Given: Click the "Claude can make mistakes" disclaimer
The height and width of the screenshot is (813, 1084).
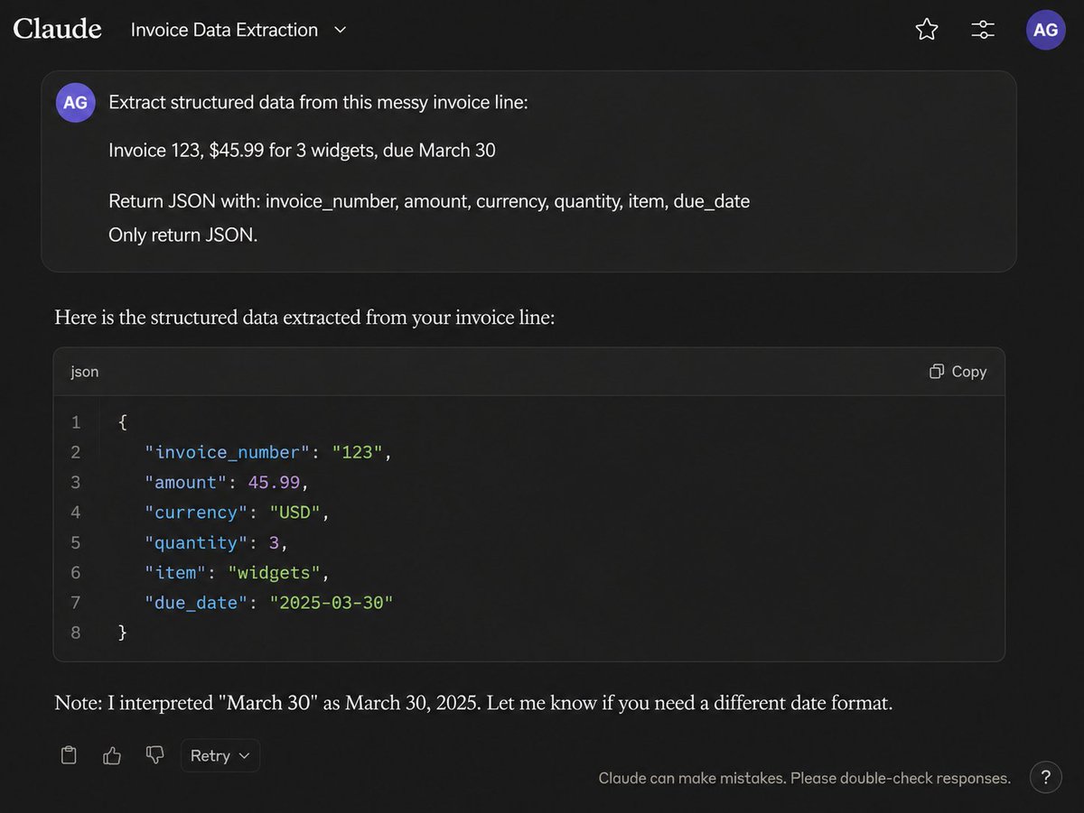Looking at the screenshot, I should click(x=805, y=778).
